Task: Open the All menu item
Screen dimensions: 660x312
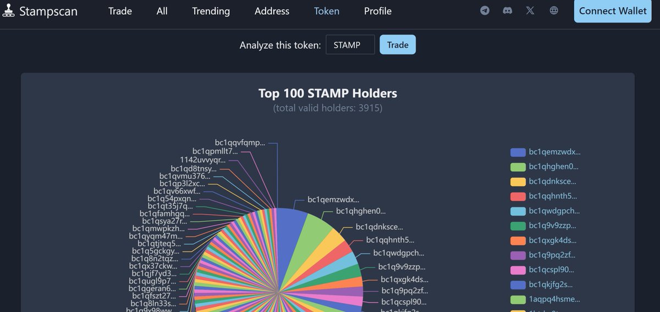Action: 162,11
